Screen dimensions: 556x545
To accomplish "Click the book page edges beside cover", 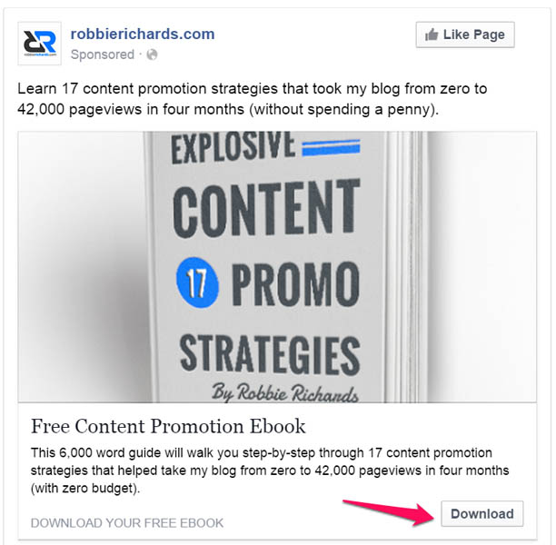I will click(x=408, y=267).
